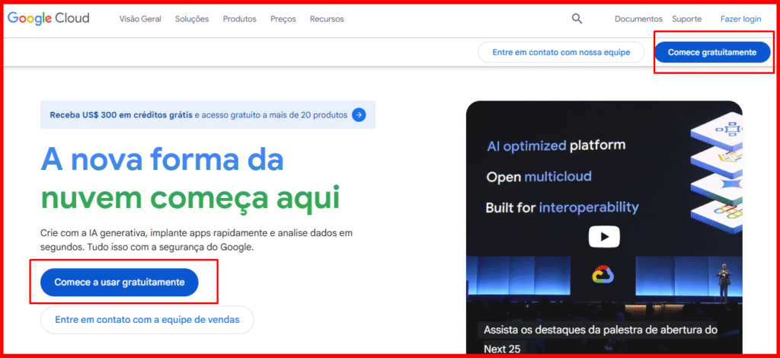Viewport: 780px width, 358px height.
Task: Play the keynote video
Action: point(604,237)
